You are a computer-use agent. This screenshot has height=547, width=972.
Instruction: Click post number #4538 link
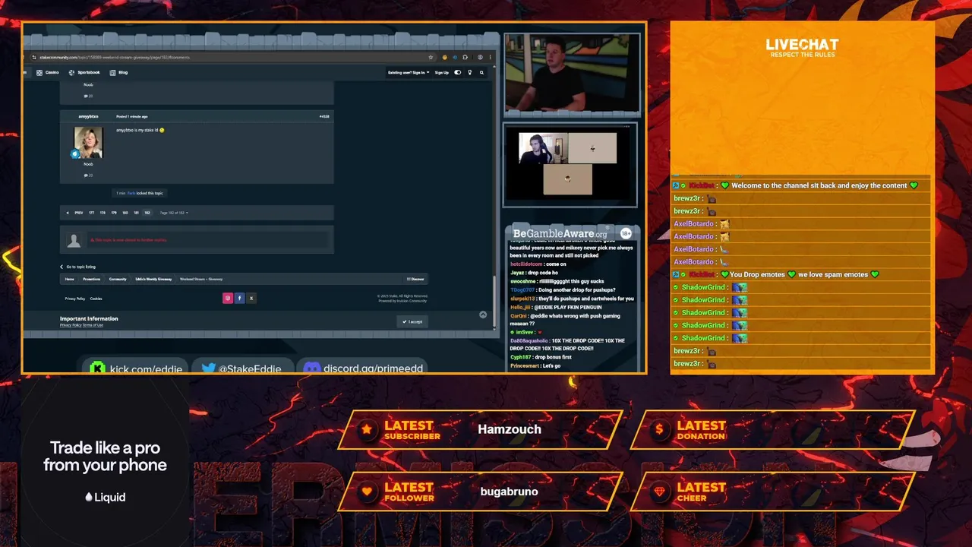(x=324, y=116)
